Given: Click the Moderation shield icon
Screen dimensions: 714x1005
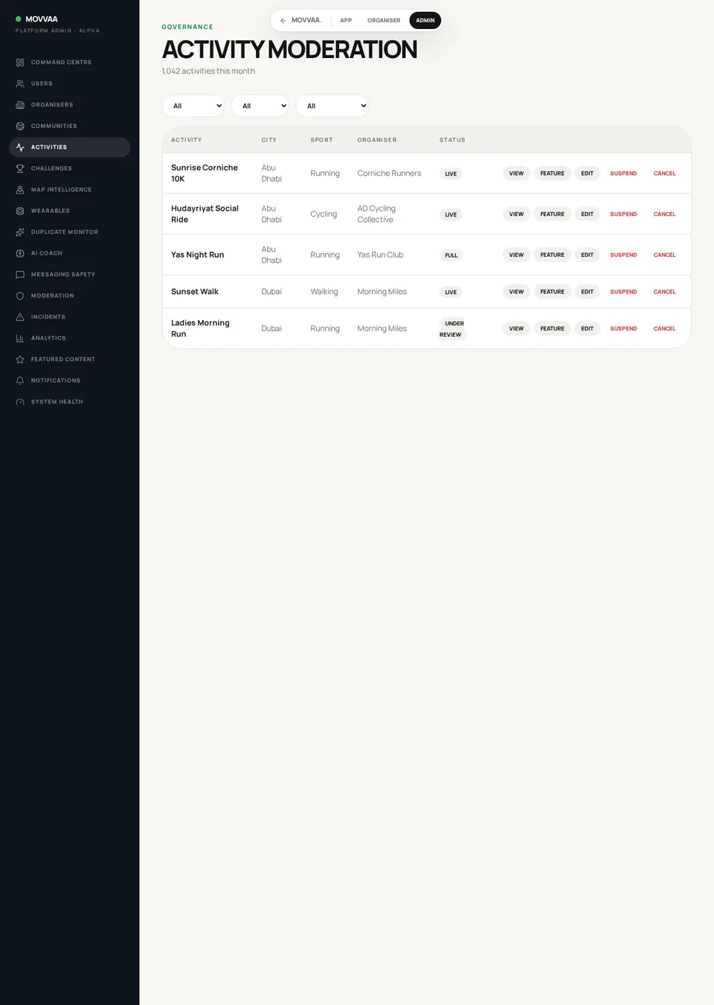Looking at the screenshot, I should coord(20,296).
